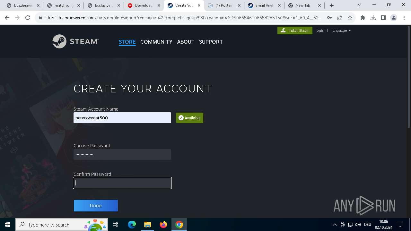The height and width of the screenshot is (231, 411).
Task: Expand the language dropdown
Action: pos(341,30)
